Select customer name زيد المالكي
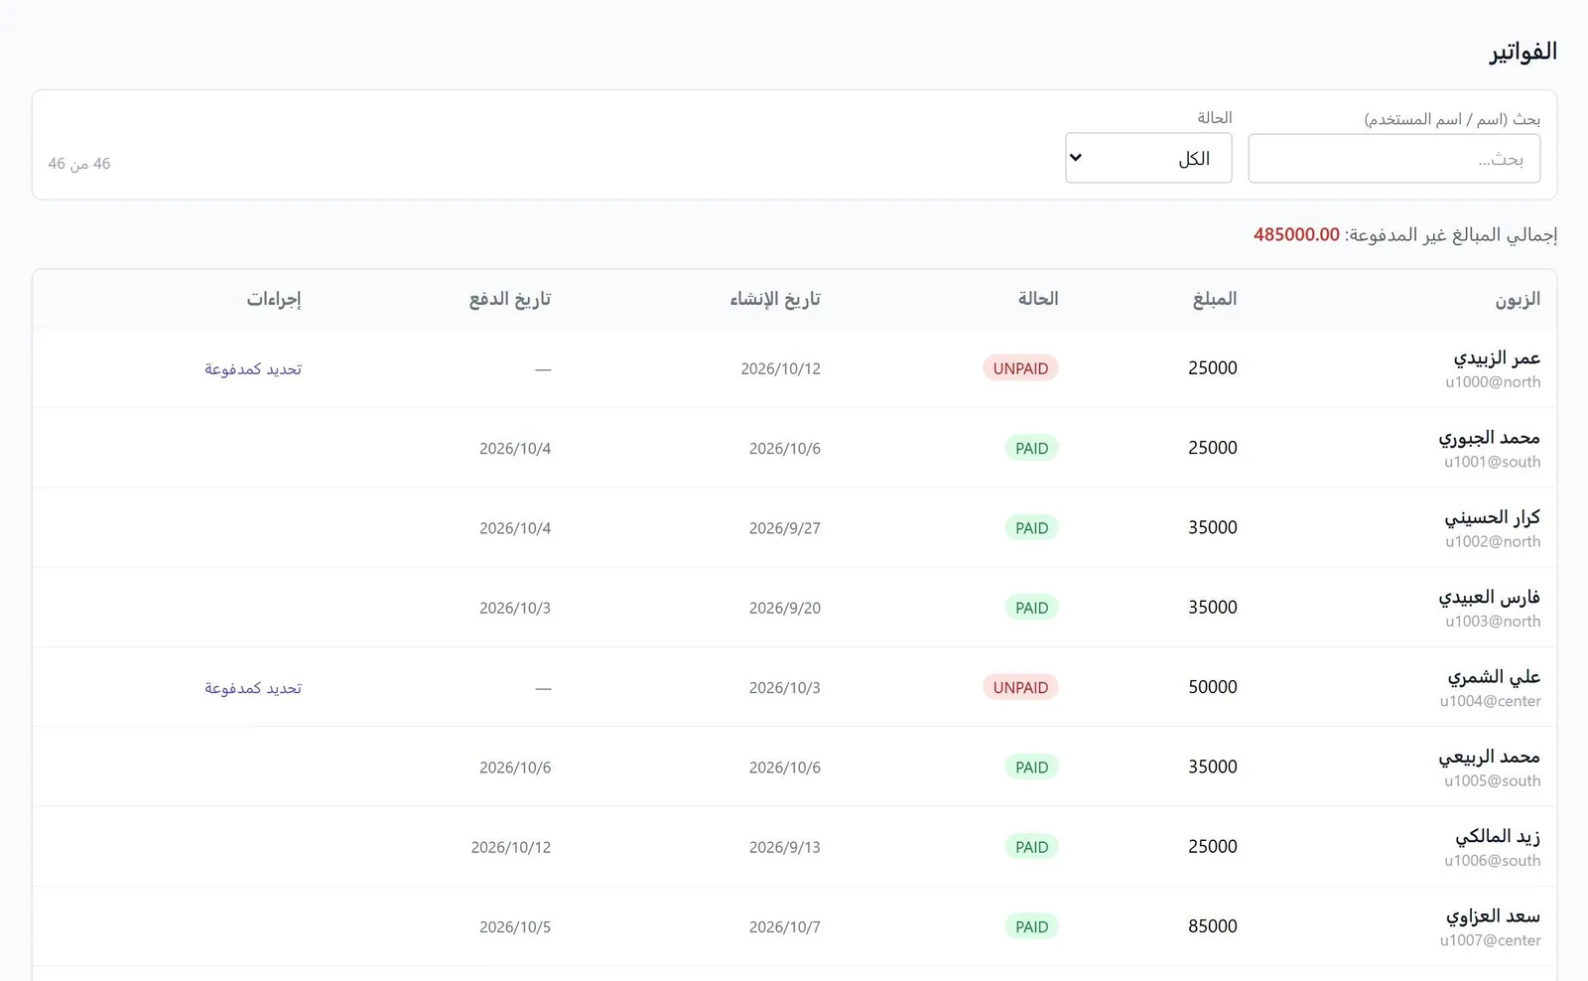 tap(1498, 836)
